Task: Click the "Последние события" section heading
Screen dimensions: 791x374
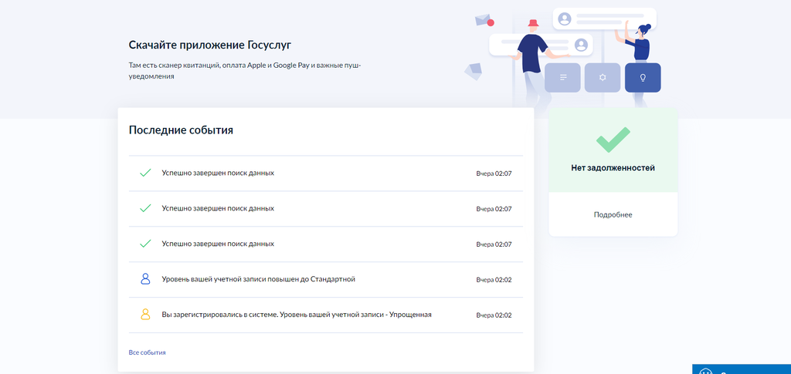Action: 181,130
